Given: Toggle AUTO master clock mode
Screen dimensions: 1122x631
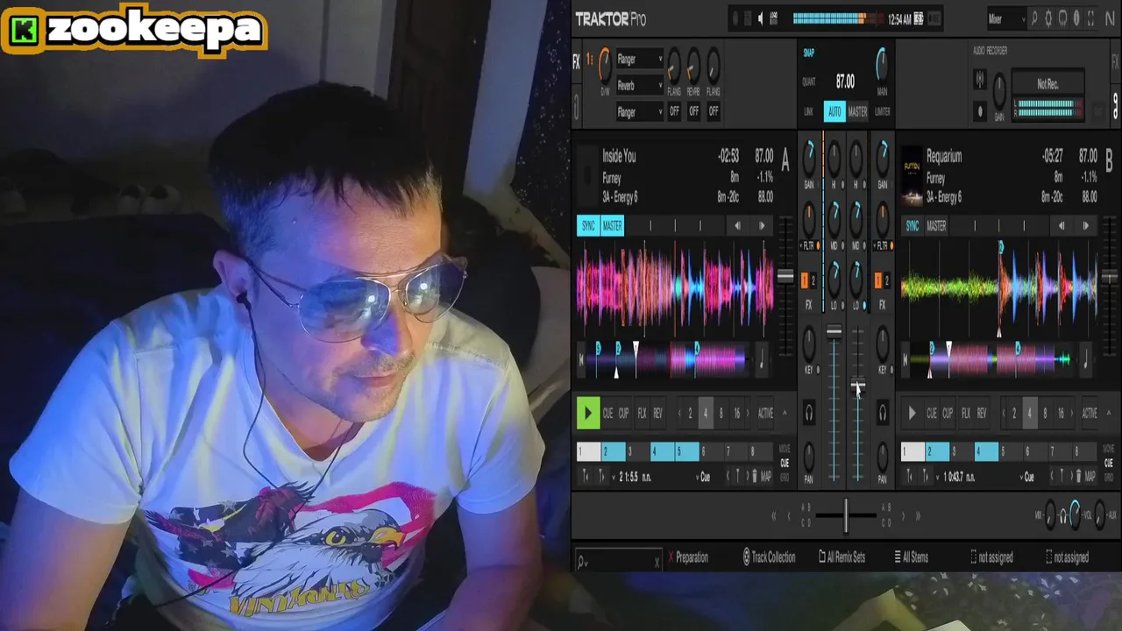Looking at the screenshot, I should tap(834, 112).
